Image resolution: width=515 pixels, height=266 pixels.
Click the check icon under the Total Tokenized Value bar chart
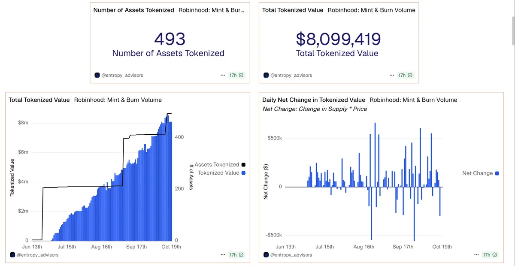pos(241,255)
